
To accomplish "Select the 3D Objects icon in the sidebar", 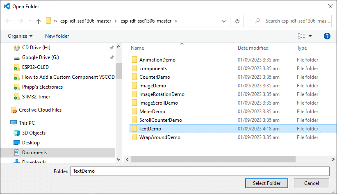I will click(17, 133).
